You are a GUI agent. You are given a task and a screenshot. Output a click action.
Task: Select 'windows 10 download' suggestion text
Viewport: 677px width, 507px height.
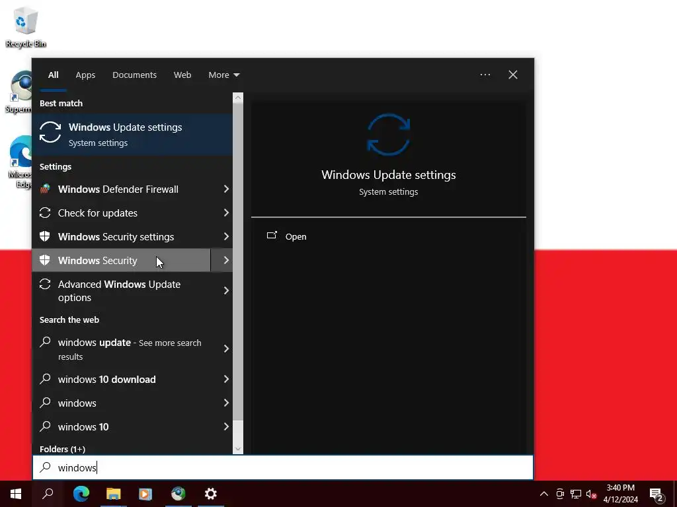pyautogui.click(x=106, y=380)
